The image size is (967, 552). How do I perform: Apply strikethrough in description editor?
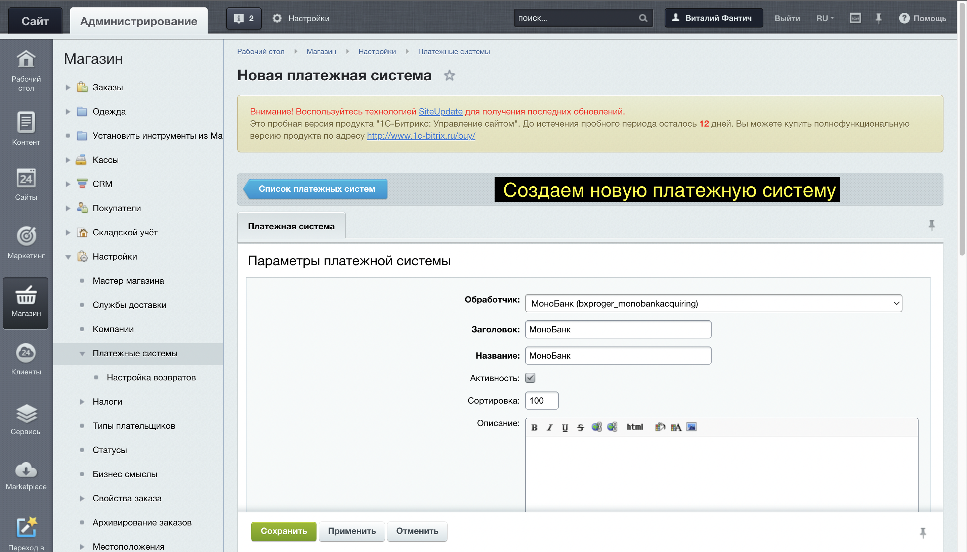click(580, 427)
